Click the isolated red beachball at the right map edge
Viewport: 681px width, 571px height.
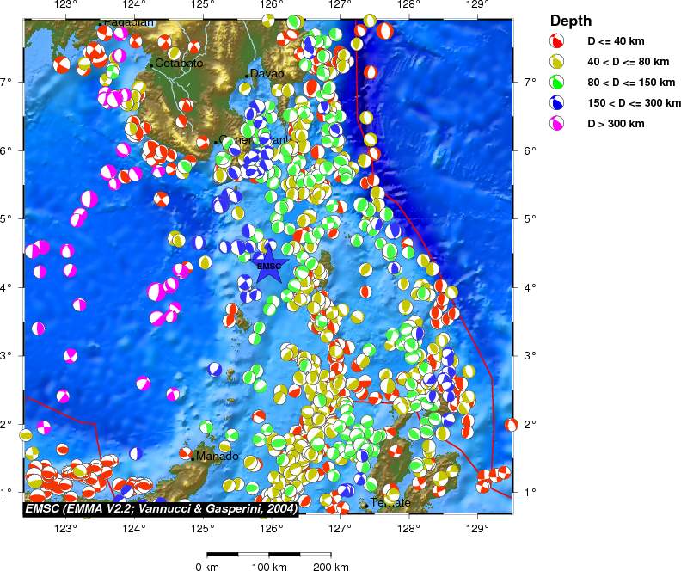click(x=511, y=424)
